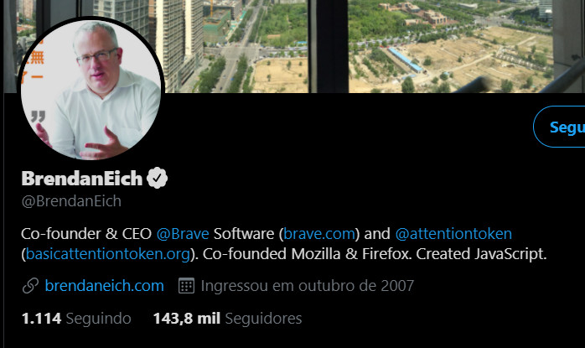Visit basicattentiontoken.org link

pos(108,254)
